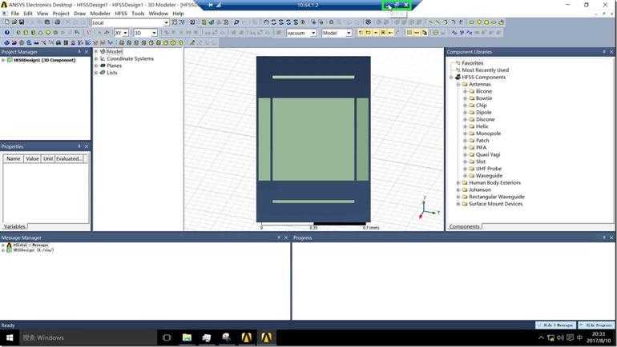The width and height of the screenshot is (617, 347).
Task: Click the blue Help question-mark icon
Action: coord(6,33)
